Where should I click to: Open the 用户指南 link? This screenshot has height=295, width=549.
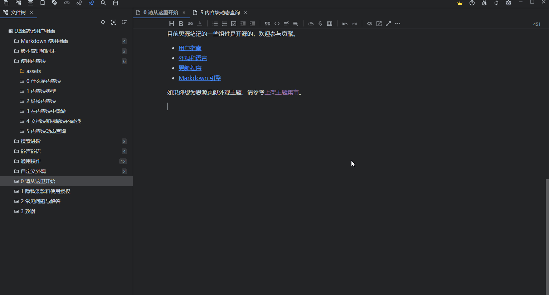[x=190, y=48]
